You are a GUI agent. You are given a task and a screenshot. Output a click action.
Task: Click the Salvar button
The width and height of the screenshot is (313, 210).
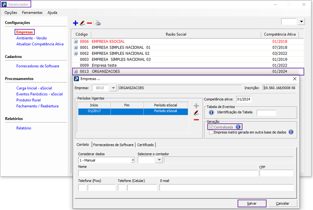coord(252,203)
